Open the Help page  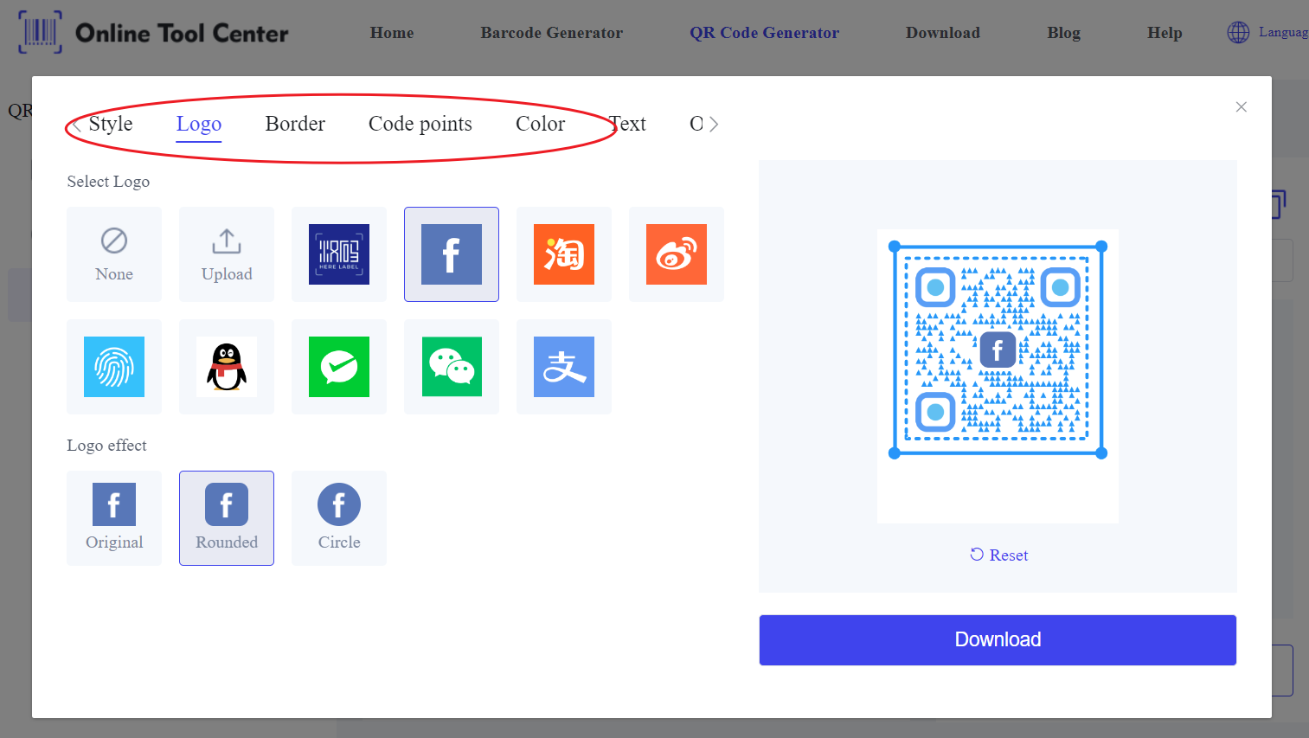[x=1165, y=33]
